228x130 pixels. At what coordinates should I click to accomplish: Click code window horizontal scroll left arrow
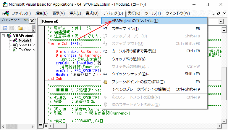point(51,126)
